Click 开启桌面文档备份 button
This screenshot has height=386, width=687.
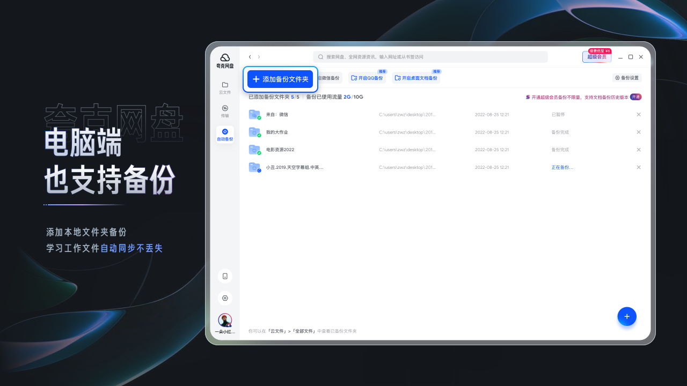point(416,78)
